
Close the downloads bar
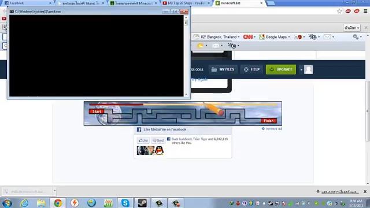[365, 192]
